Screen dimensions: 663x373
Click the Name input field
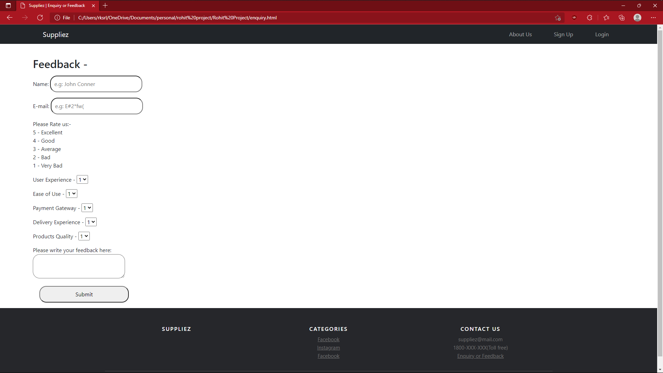(96, 84)
